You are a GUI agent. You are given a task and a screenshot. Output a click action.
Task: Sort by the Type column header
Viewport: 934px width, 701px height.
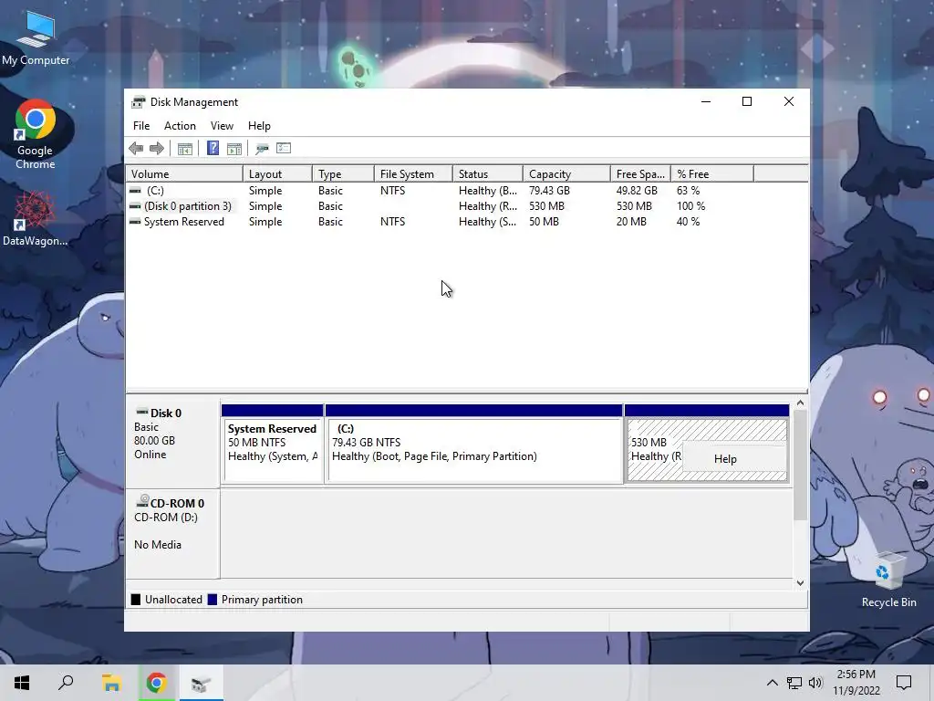point(343,174)
